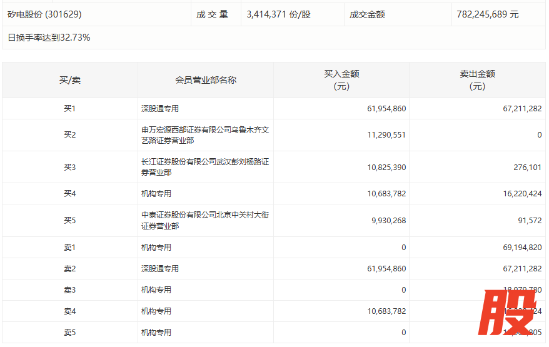Click the 日换手率达到32.73% reason text

click(x=49, y=38)
